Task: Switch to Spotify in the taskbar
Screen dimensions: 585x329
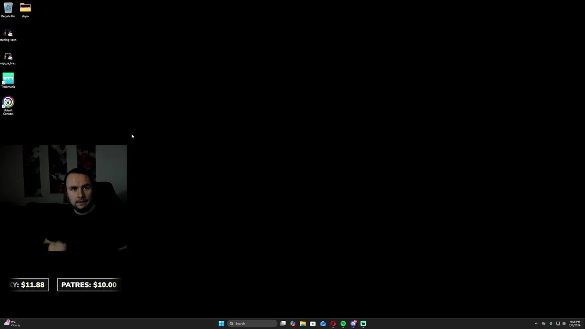Action: pos(343,324)
